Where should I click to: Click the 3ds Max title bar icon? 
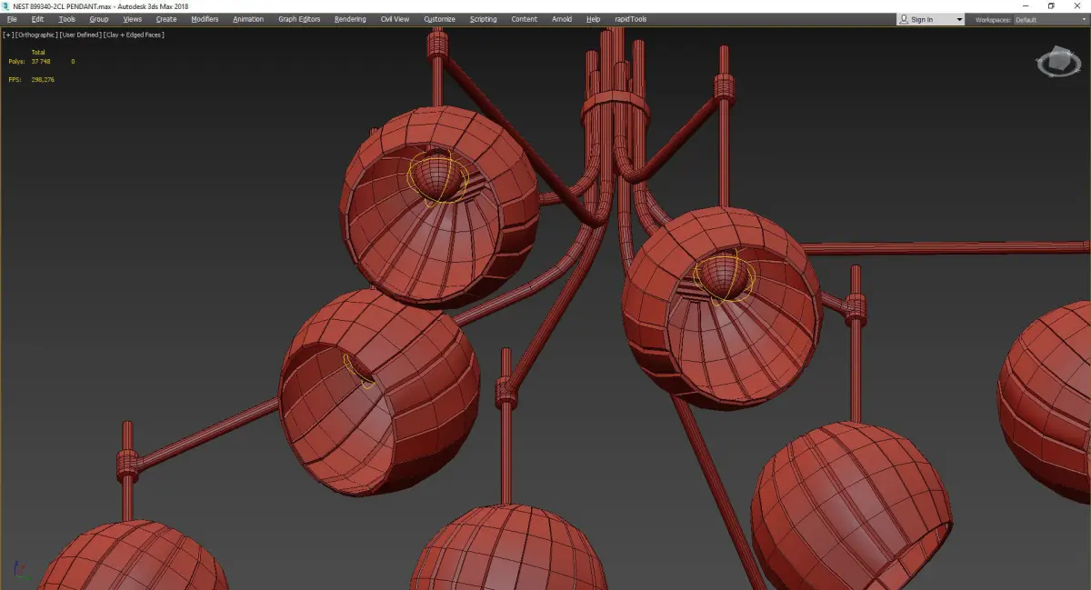pyautogui.click(x=6, y=6)
